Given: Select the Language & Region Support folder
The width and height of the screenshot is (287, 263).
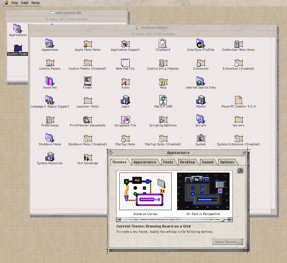Looking at the screenshot, I should 49,100.
